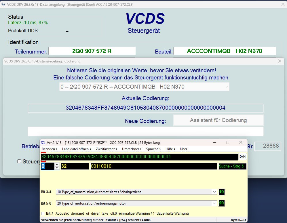Click the Bauteil field ACCCONTIMQB H02 N370
The image size is (287, 223).
[x=225, y=51]
